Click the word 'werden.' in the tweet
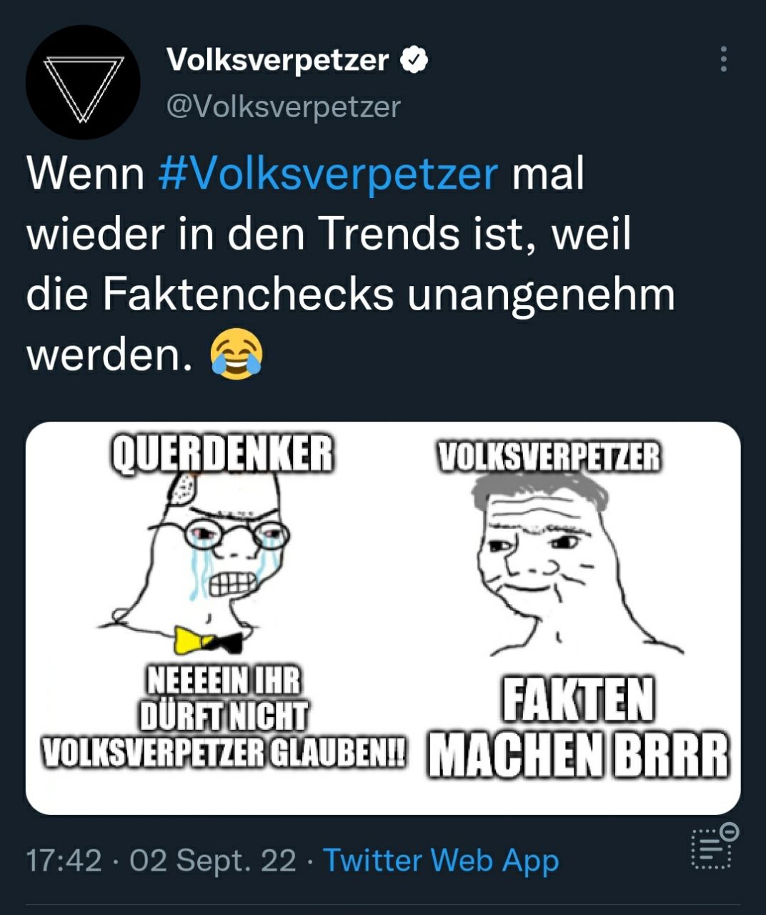766x915 pixels. [x=110, y=355]
